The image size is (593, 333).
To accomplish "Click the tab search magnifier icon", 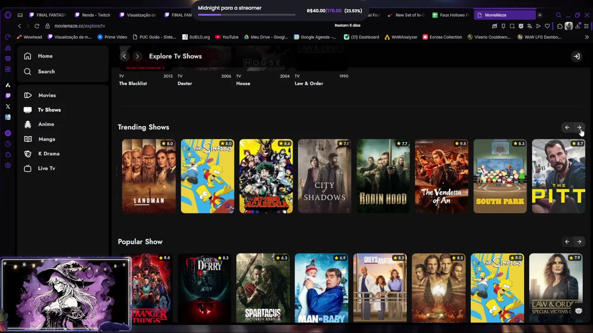I will tap(558, 15).
